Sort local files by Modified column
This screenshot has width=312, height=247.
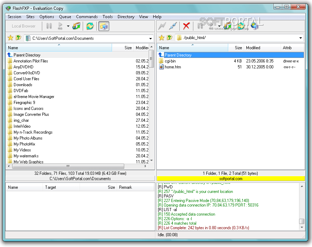point(141,48)
